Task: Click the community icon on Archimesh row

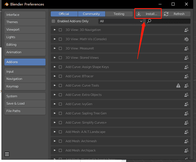Action: [186, 141]
